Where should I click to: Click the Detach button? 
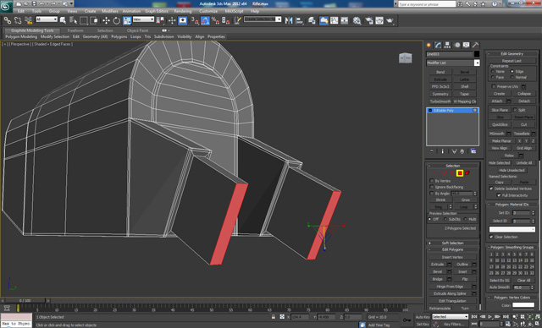pyautogui.click(x=524, y=101)
